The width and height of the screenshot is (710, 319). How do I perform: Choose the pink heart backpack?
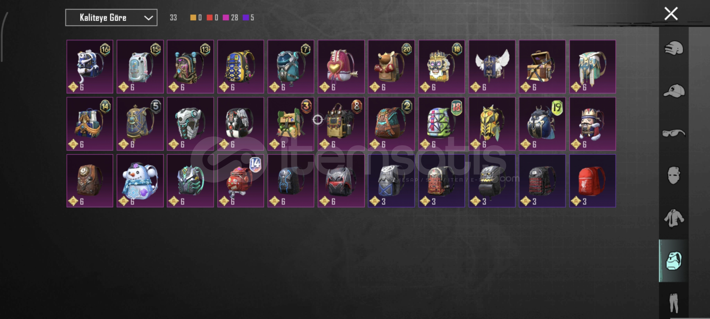coord(341,67)
